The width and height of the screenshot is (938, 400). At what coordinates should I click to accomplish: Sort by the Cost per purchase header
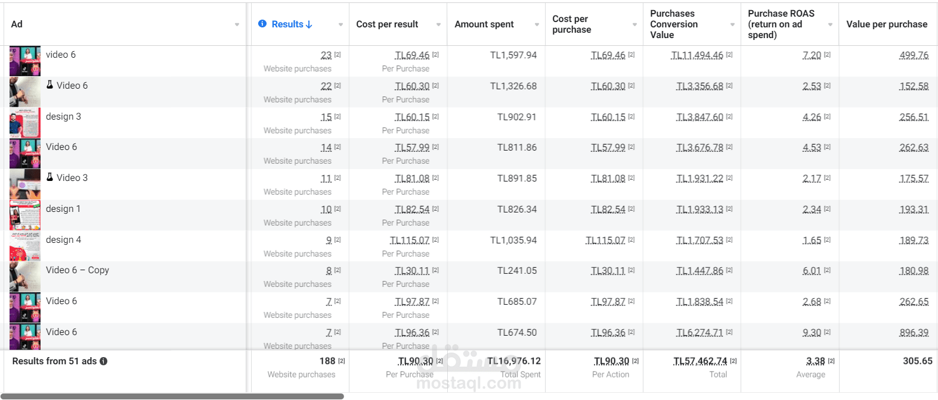(x=572, y=24)
